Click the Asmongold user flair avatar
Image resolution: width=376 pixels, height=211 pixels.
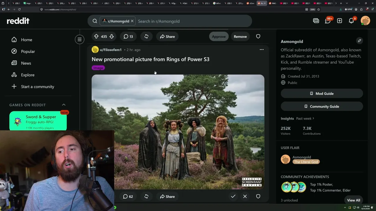point(286,159)
